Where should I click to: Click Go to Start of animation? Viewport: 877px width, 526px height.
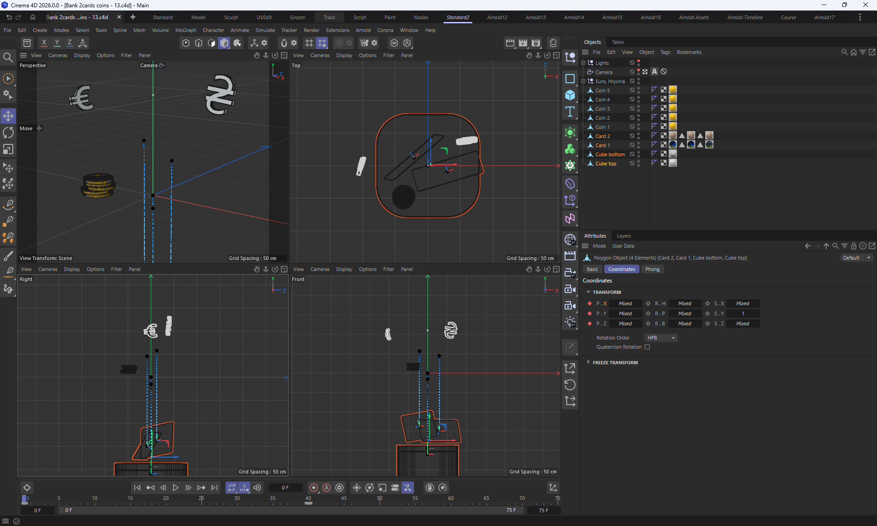tap(137, 488)
